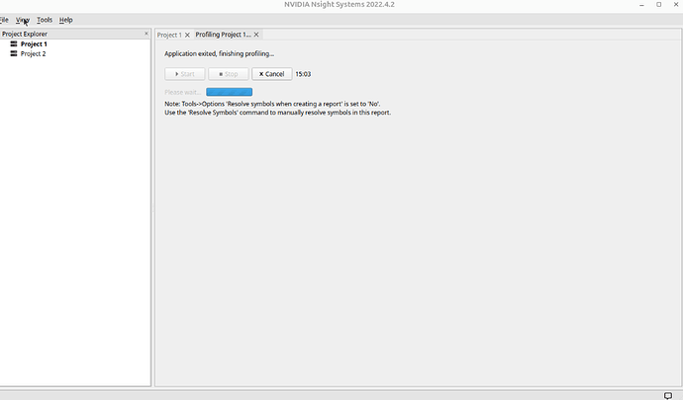
Task: Click the 15:03 elapsed time value
Action: [x=303, y=74]
